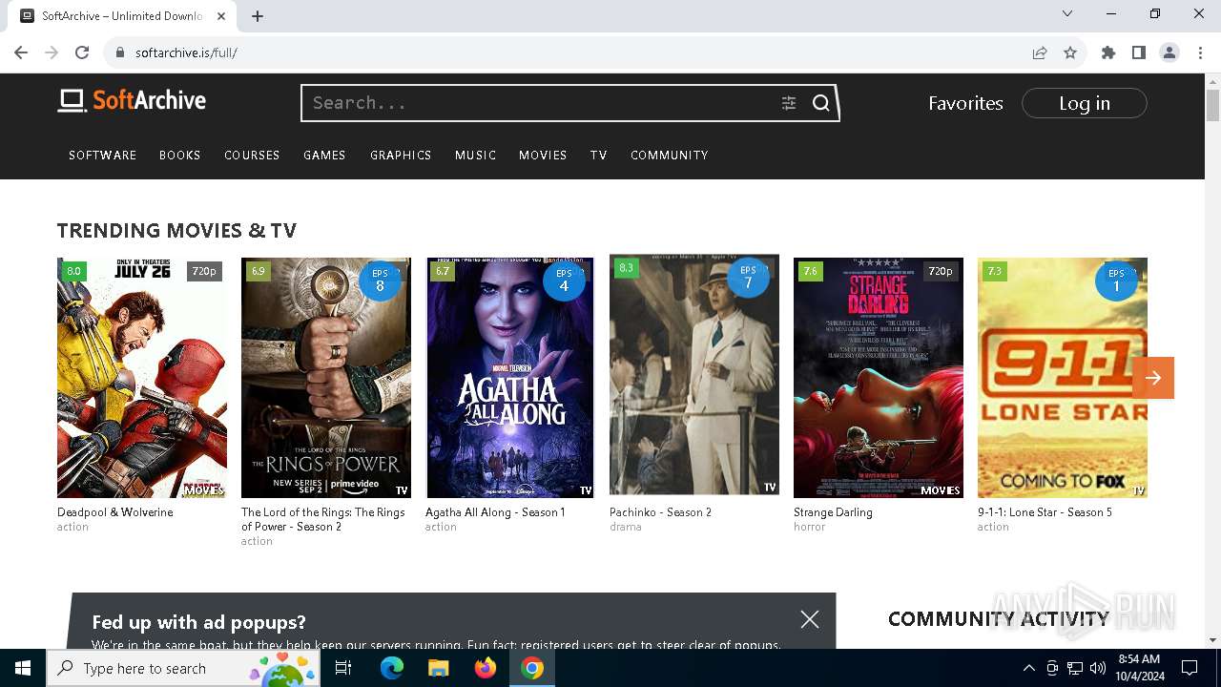The width and height of the screenshot is (1221, 687).
Task: Open Agatha All Along poster
Action: (x=510, y=378)
